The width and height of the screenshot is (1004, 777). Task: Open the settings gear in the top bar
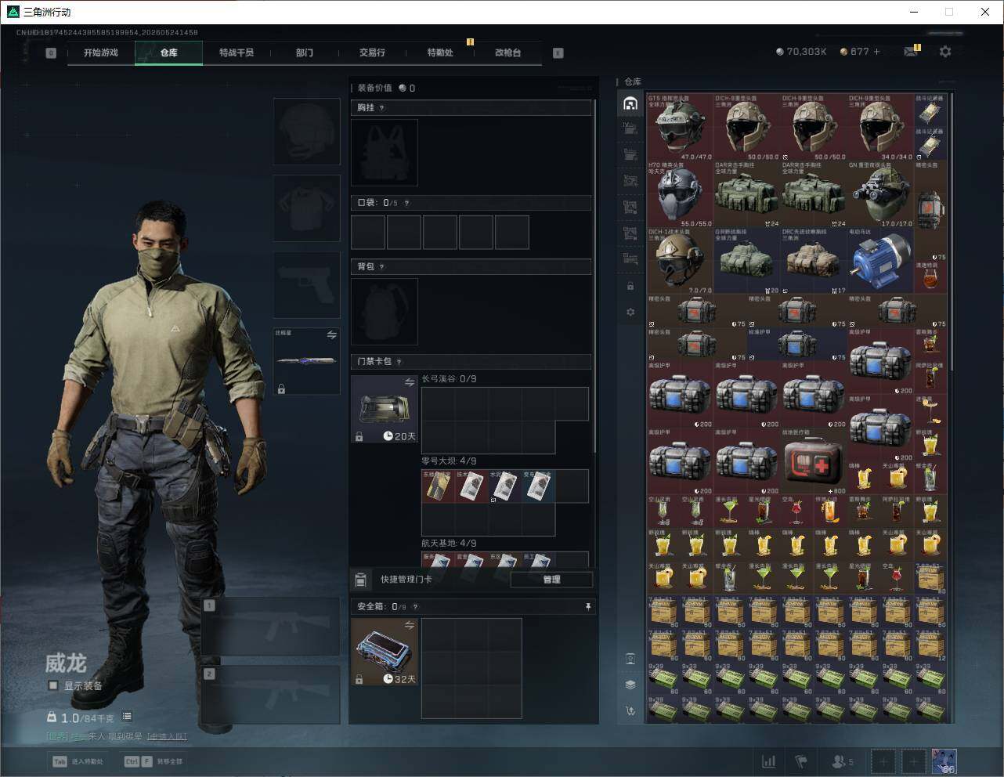coord(945,52)
